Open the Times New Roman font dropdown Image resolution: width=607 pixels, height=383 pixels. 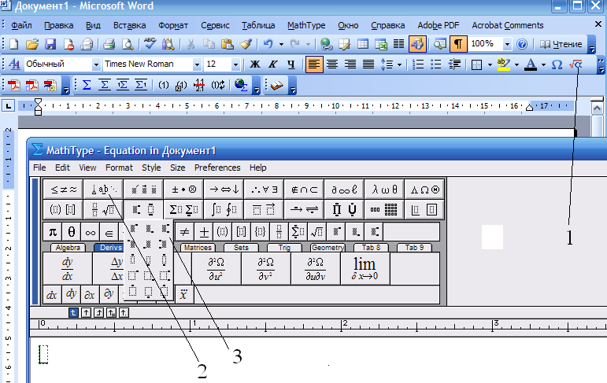tap(197, 64)
